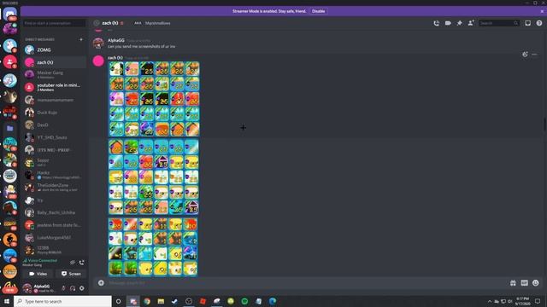The image size is (547, 307).
Task: Deafen the headphones
Action: click(73, 288)
